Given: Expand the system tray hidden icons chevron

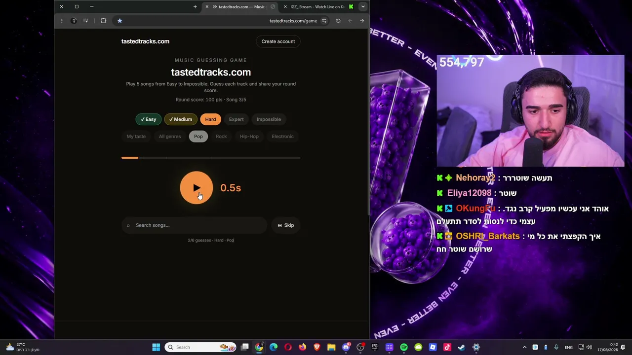Looking at the screenshot, I should click(524, 347).
